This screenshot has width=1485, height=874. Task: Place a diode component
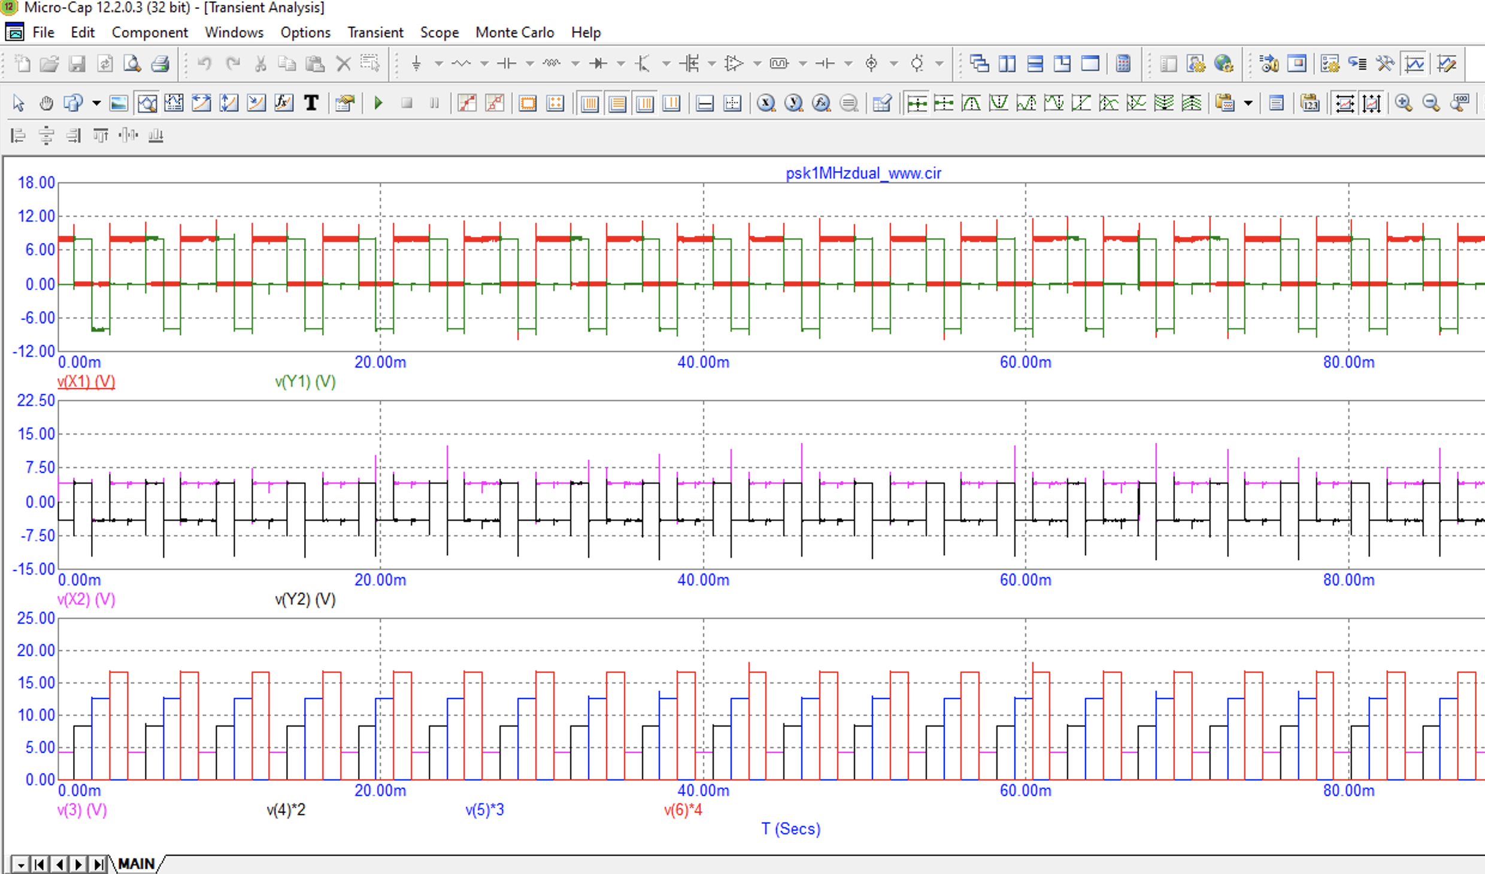598,63
